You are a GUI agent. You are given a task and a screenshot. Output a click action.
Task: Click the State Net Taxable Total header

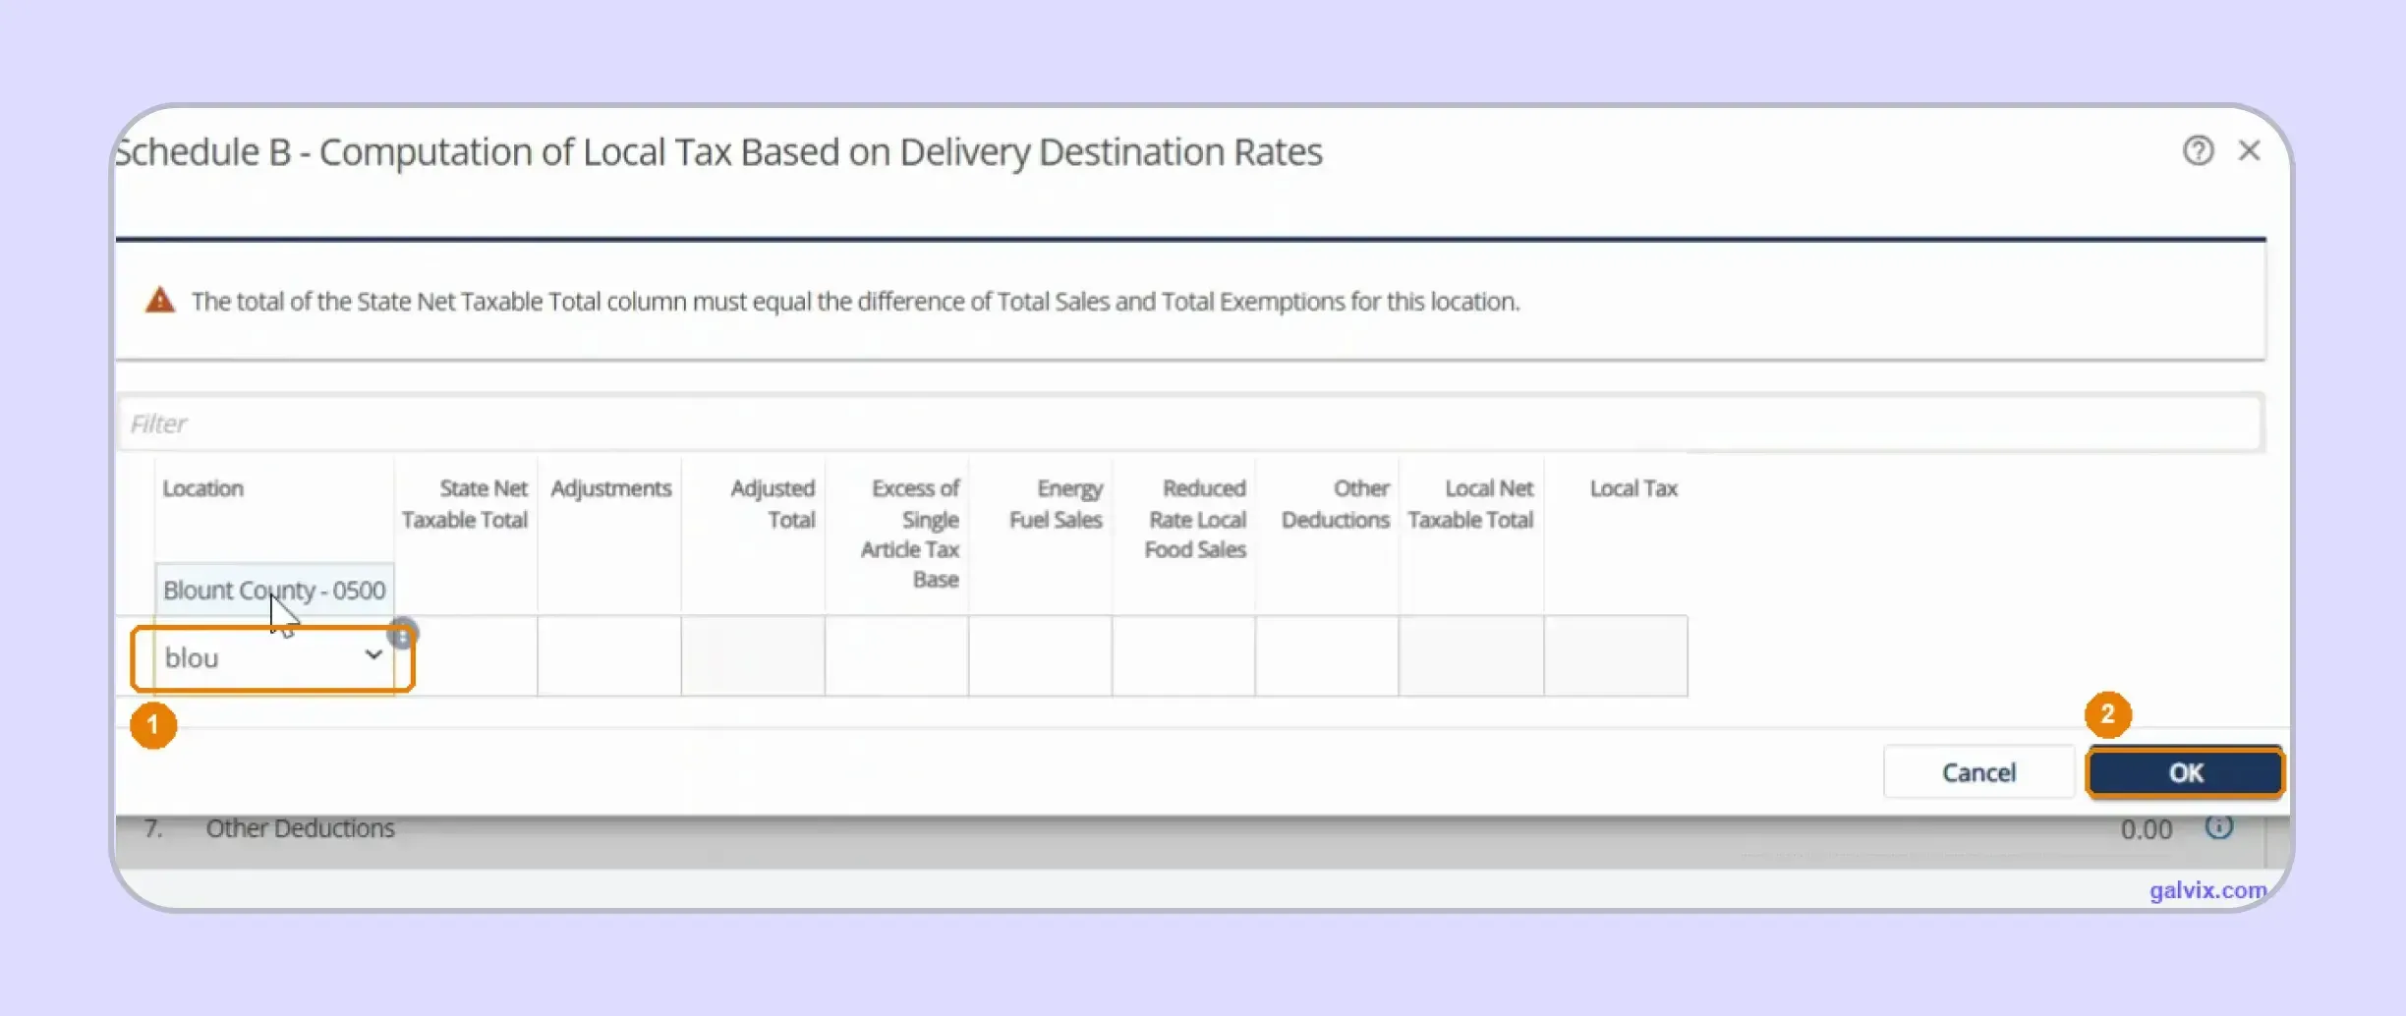coord(465,504)
